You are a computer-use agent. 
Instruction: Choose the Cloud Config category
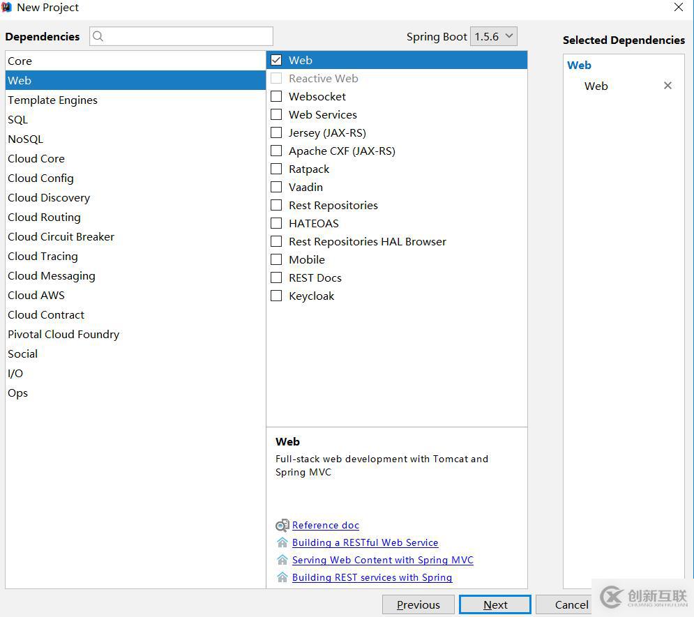135,178
